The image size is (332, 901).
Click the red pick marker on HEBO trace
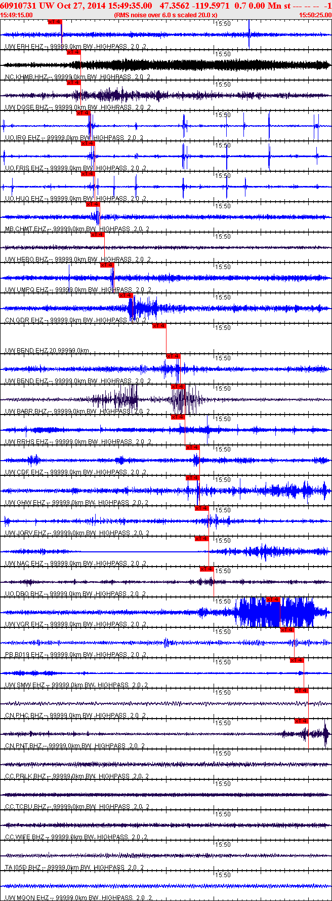tap(97, 235)
